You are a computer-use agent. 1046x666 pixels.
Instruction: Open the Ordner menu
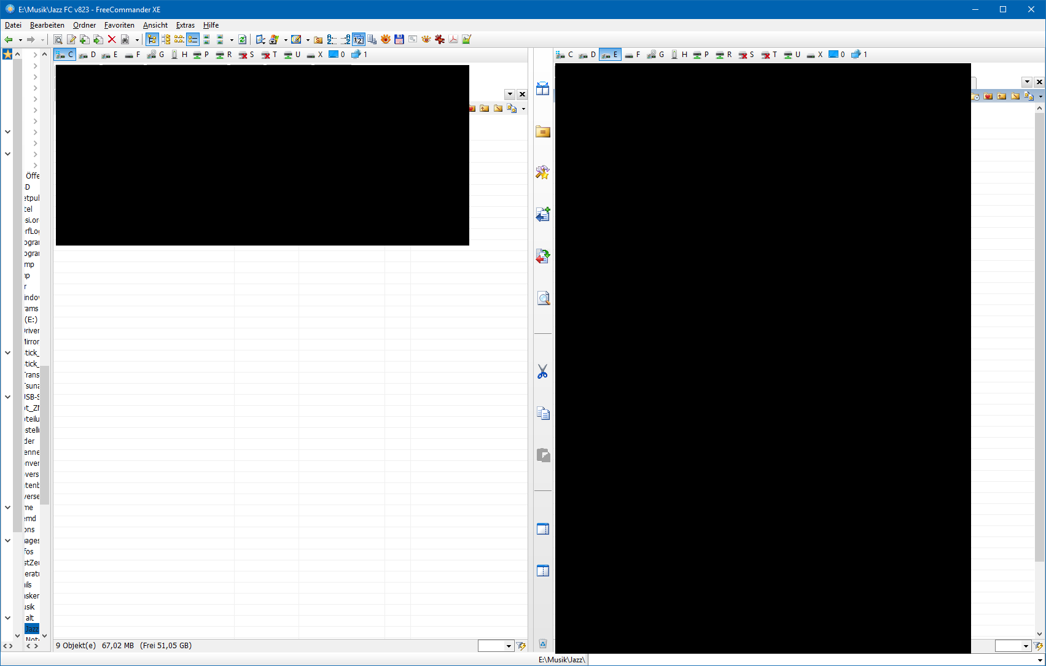coord(84,25)
